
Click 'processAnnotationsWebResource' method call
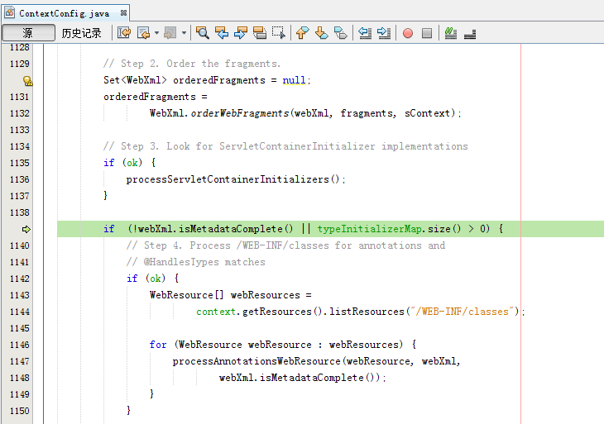[x=256, y=361]
